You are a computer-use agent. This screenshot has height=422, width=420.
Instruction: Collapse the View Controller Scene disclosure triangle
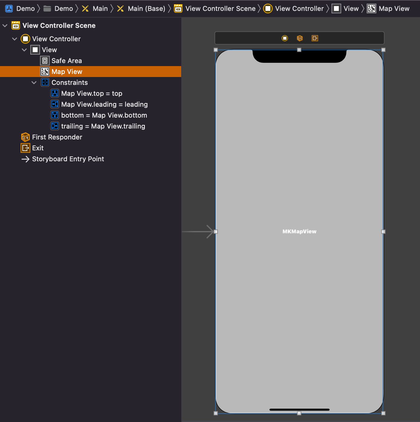[5, 25]
